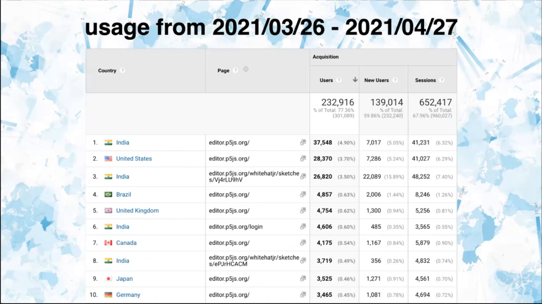
Task: Open row 1 India editor.p5js.org/ page in new window
Action: 303,142
